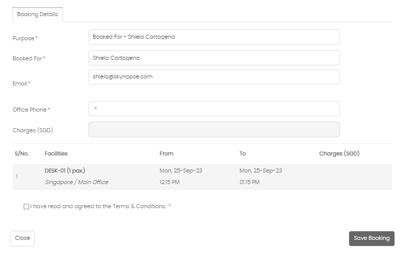The width and height of the screenshot is (404, 264).
Task: Tick the Terms & Conditions agreement checkbox
Action: click(x=26, y=207)
